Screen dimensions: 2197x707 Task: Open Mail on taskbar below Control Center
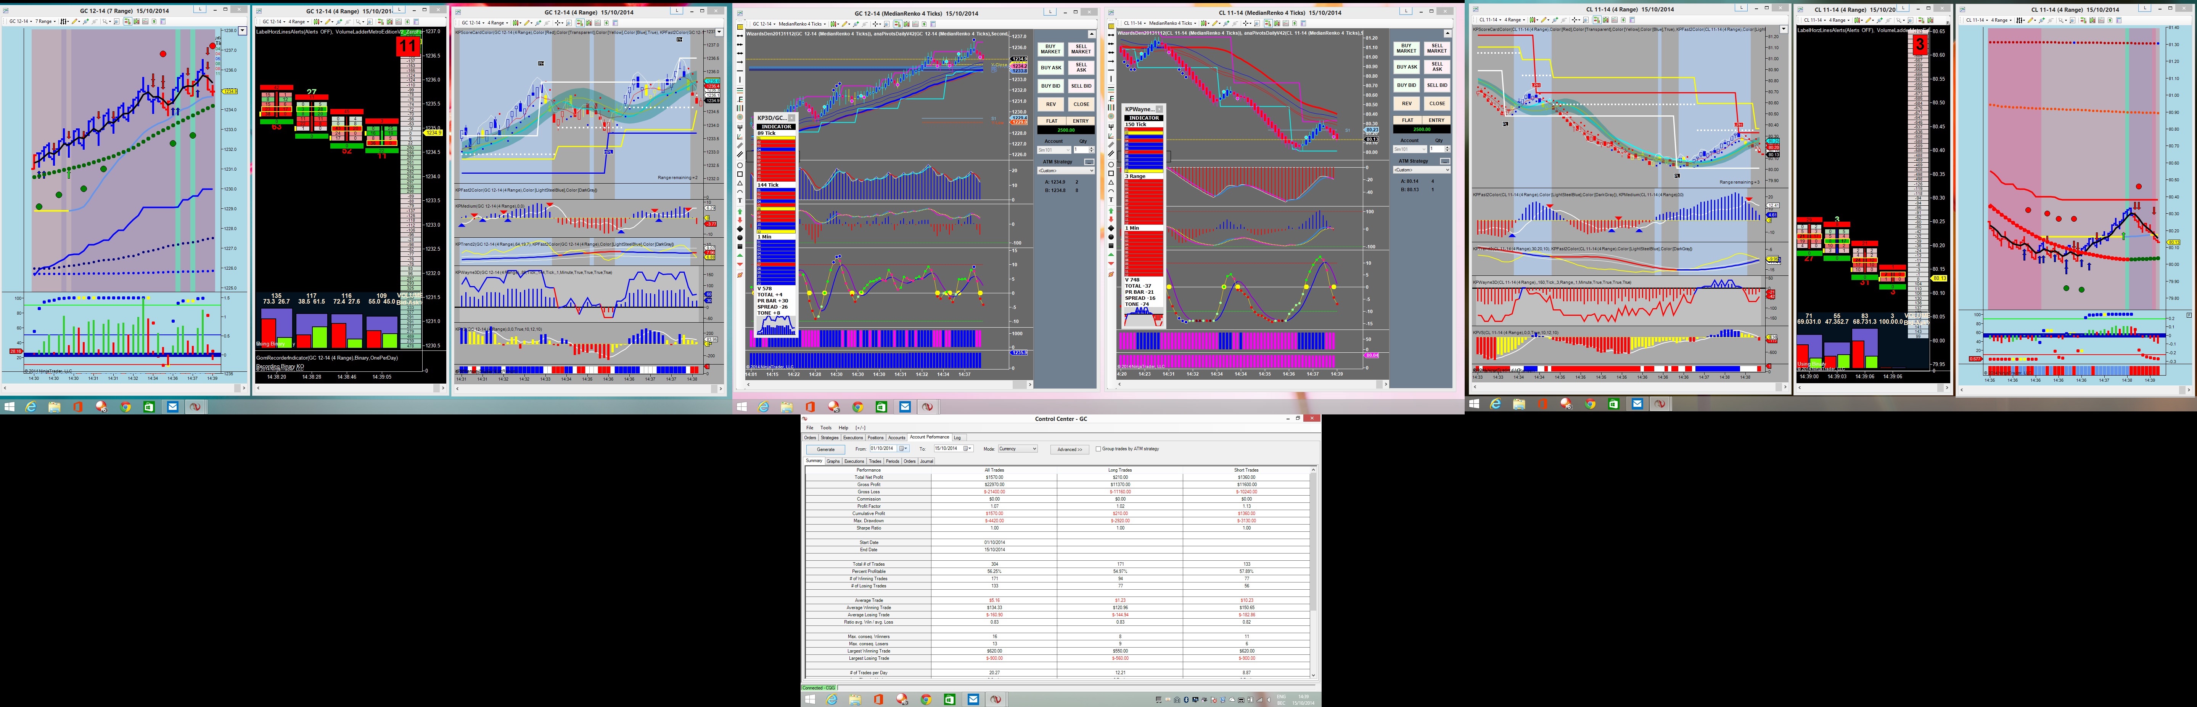point(973,699)
